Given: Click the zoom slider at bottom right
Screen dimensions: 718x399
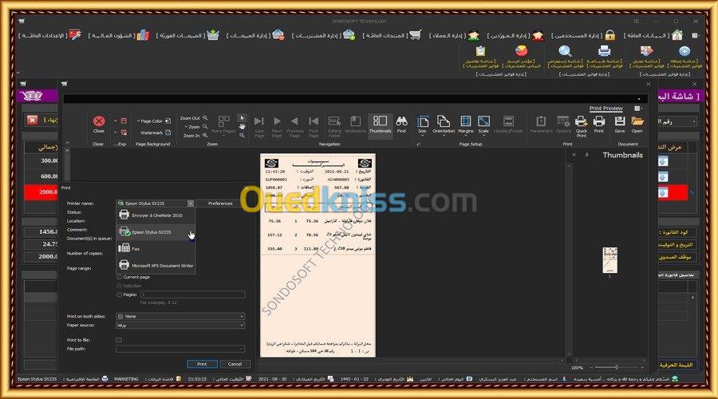Looking at the screenshot, I should (617, 367).
